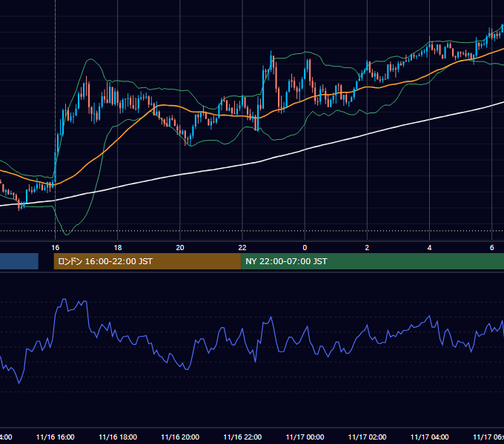Click the upper axis label 2
504x444 pixels.
tap(367, 248)
